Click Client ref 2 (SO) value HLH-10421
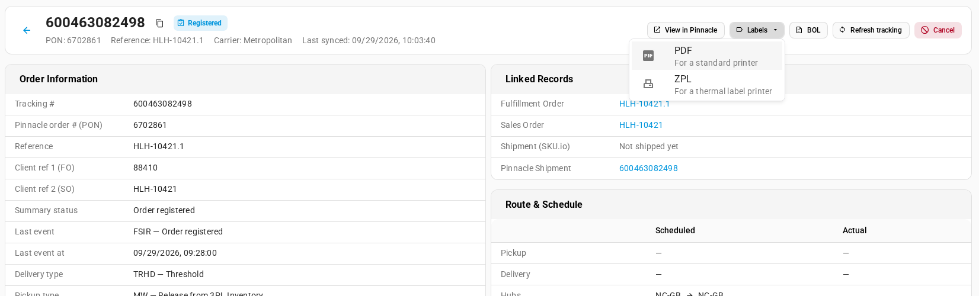The width and height of the screenshot is (979, 296). click(x=155, y=189)
